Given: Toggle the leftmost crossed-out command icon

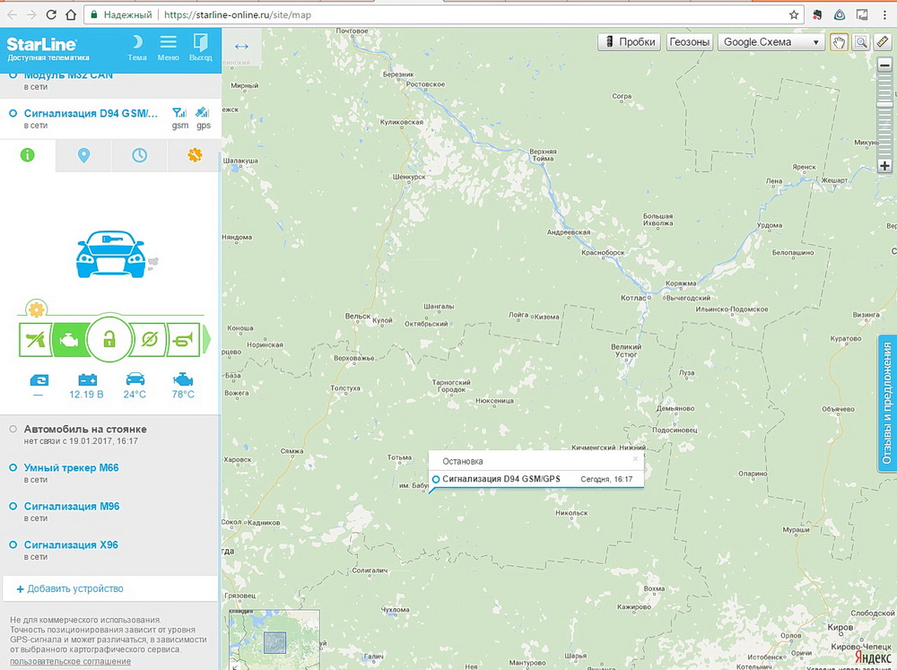Looking at the screenshot, I should point(36,340).
